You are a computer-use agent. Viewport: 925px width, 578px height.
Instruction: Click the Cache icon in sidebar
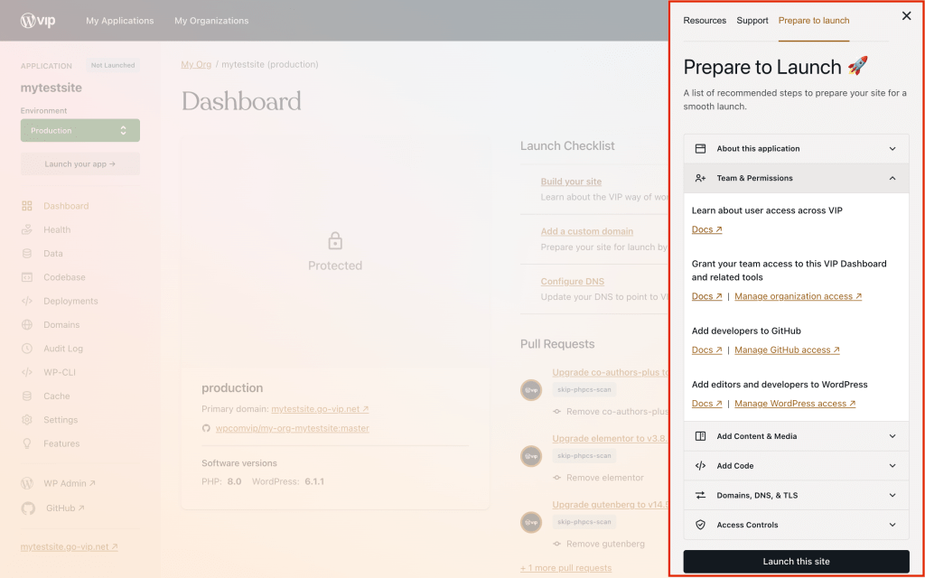pos(26,396)
